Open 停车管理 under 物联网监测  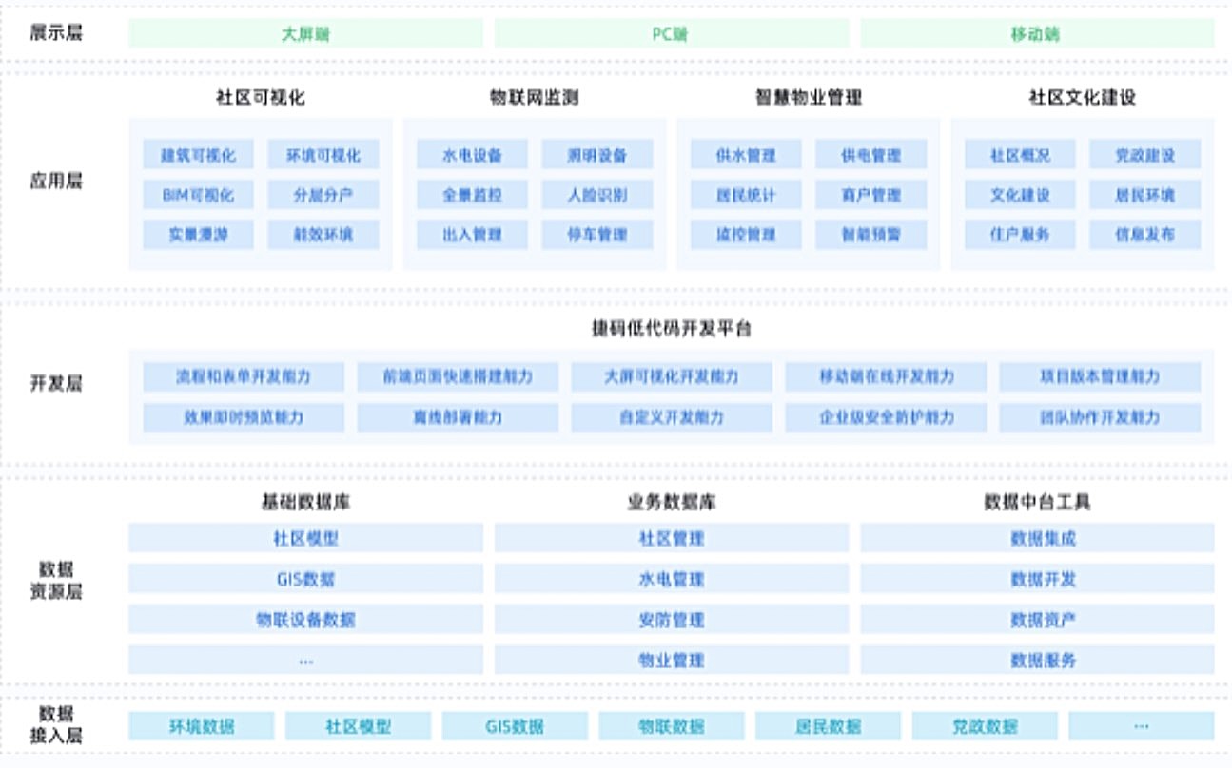pos(597,235)
